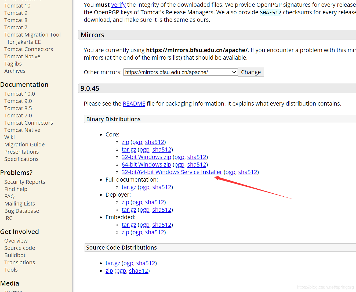This screenshot has height=292, width=356.
Task: Open Taglibs in the sidebar
Action: (13, 64)
